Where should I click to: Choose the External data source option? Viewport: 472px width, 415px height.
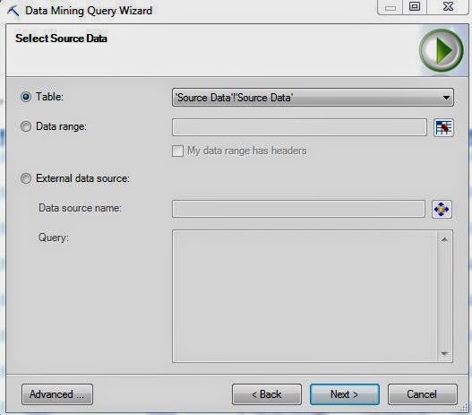(x=26, y=178)
